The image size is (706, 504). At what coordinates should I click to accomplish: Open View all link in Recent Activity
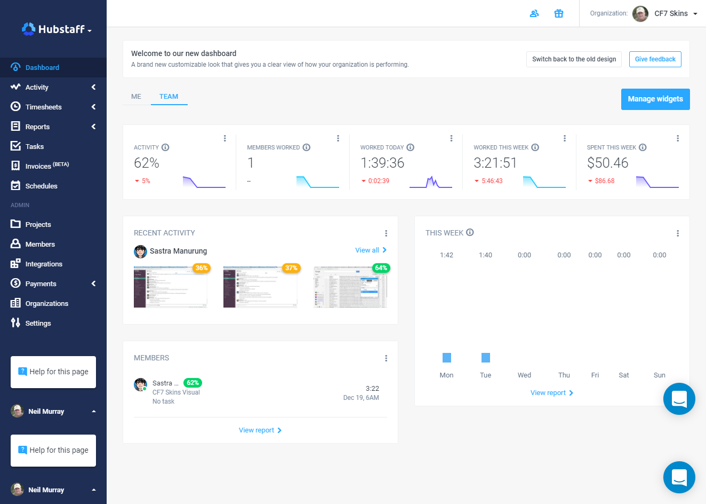pyautogui.click(x=371, y=250)
